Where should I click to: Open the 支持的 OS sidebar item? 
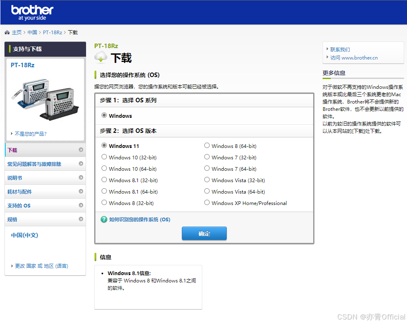click(x=45, y=205)
